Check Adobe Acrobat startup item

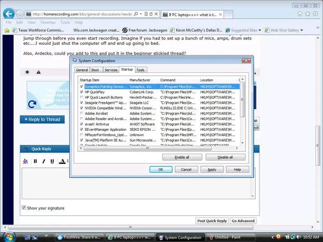(82, 113)
